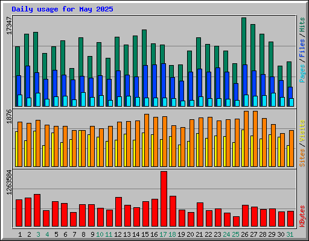Click the red KBytes bar for day 25
The image size is (309, 241).
pyautogui.click(x=236, y=222)
